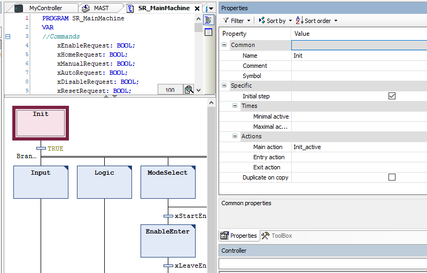The image size is (427, 273).
Task: Collapse the Actions property group
Action: (x=235, y=137)
